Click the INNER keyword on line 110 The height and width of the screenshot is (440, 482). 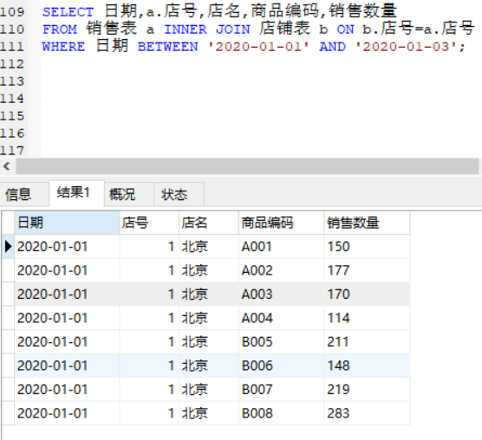(186, 29)
